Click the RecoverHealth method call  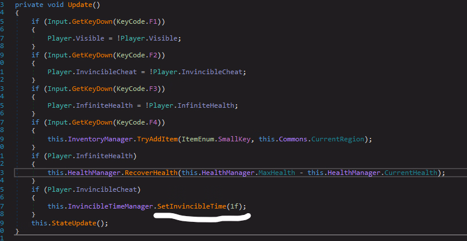coord(151,173)
